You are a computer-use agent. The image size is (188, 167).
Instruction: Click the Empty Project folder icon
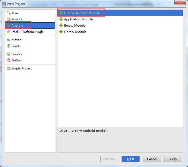pyautogui.click(x=9, y=68)
